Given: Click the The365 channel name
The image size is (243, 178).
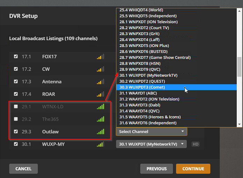Looking at the screenshot, I should tap(50, 119).
